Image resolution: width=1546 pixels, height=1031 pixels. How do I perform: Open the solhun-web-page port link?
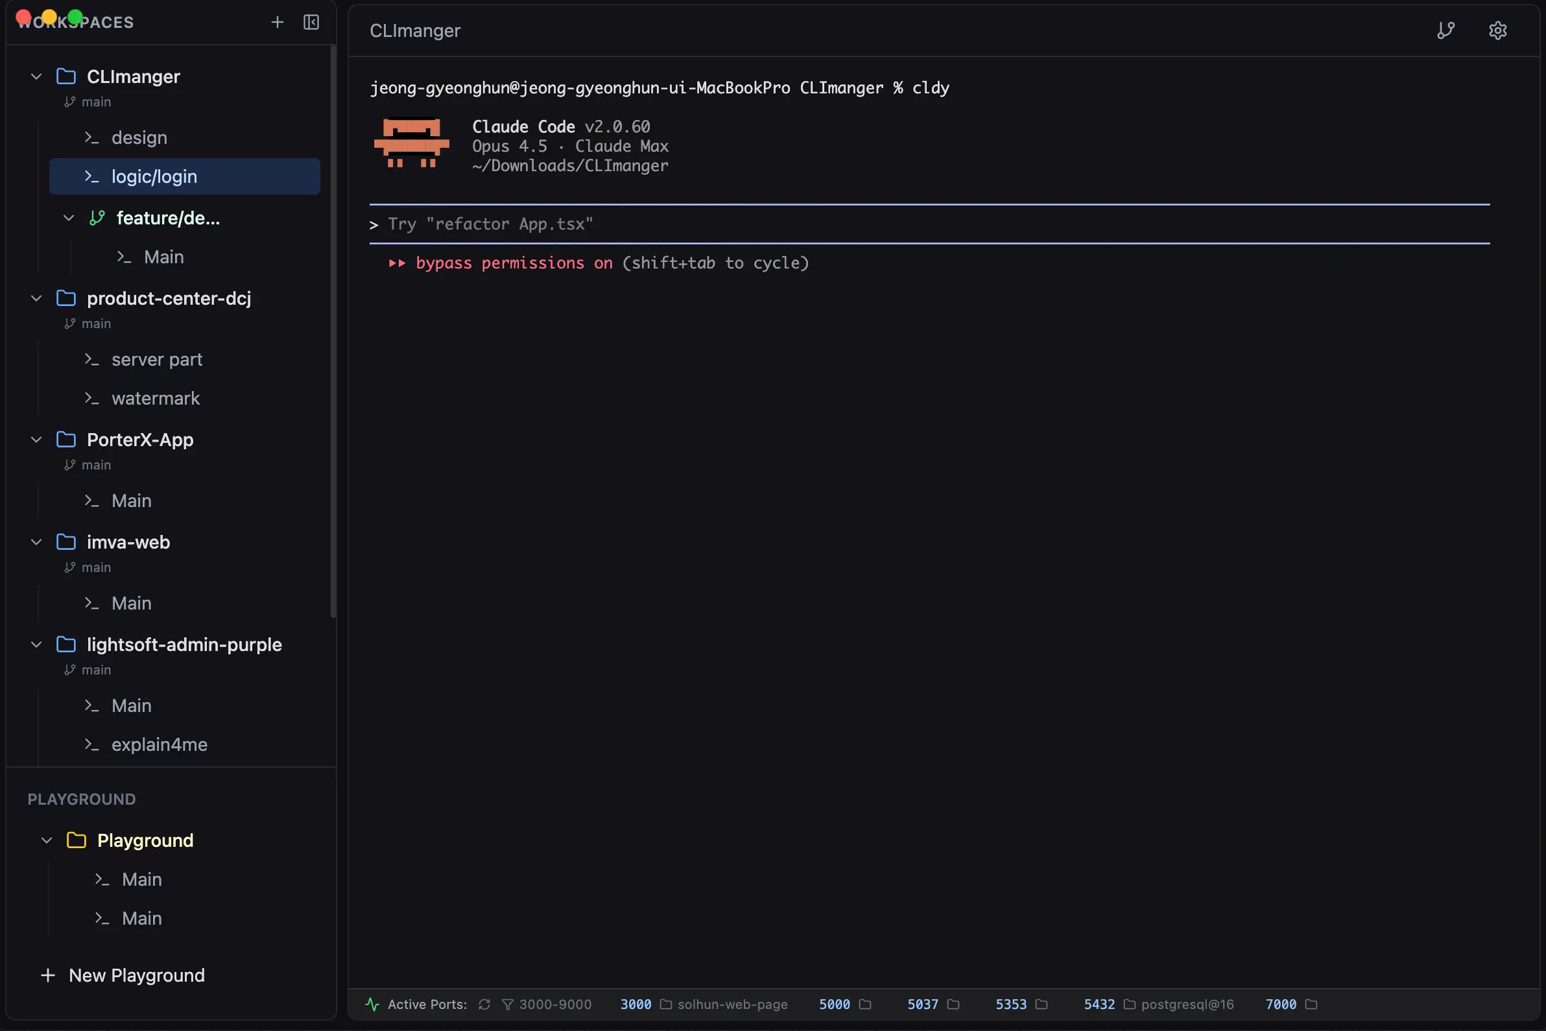coord(732,1004)
